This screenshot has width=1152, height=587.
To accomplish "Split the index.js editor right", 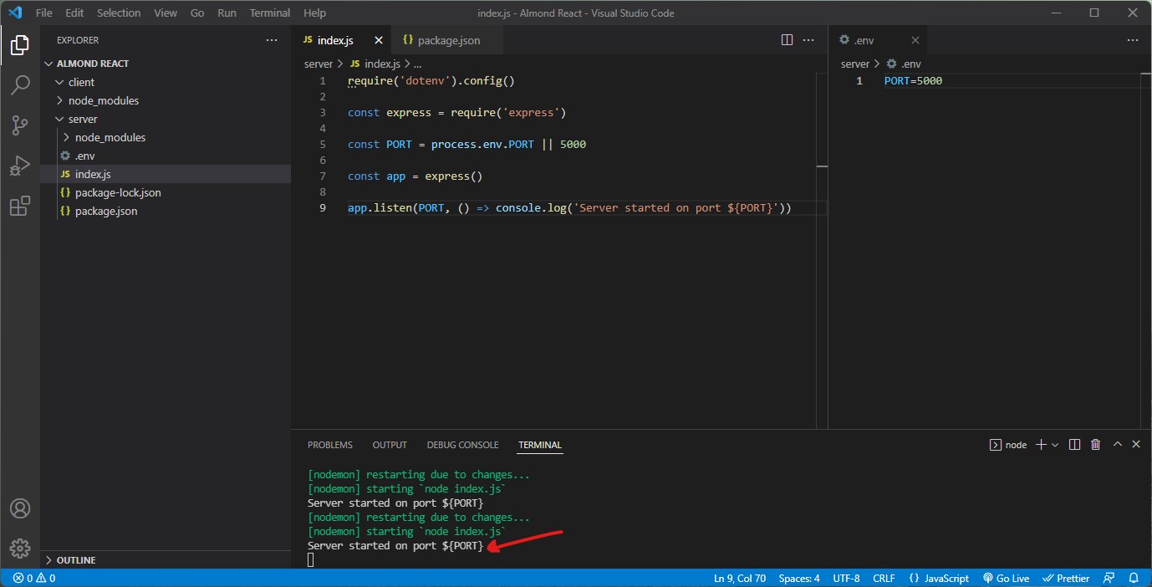I will pos(787,39).
